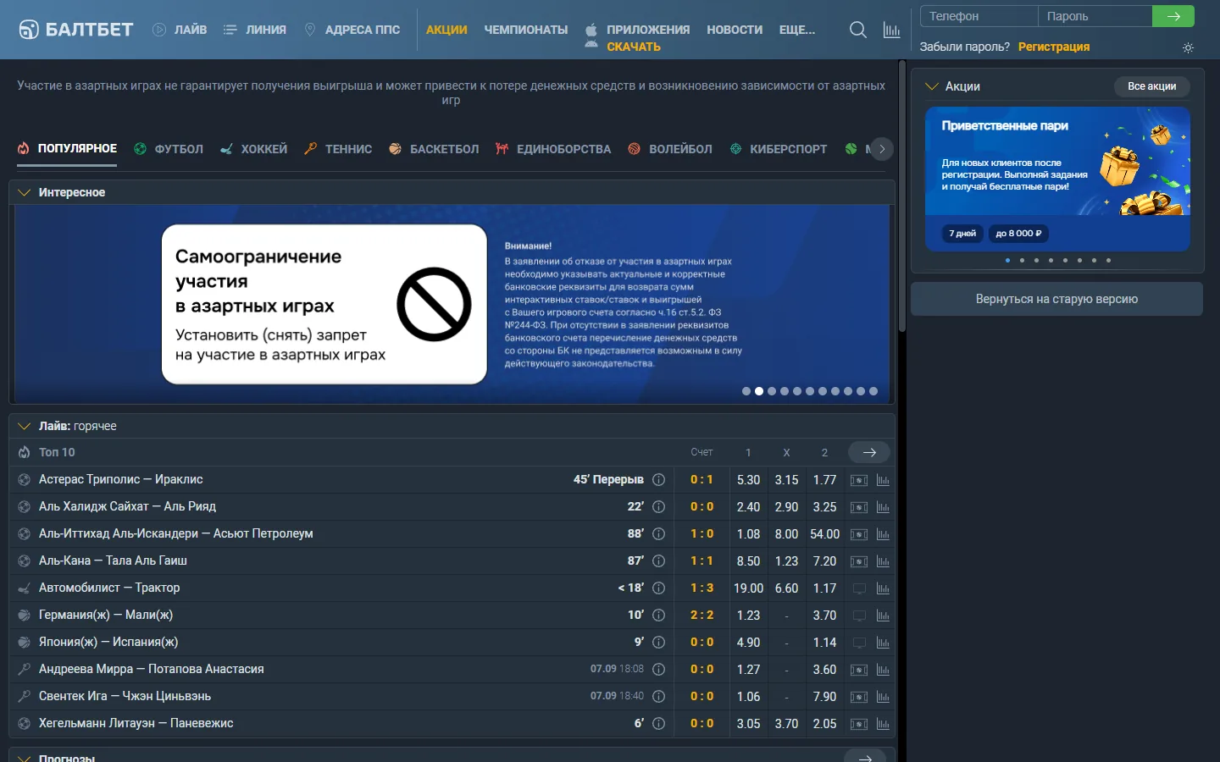Select the Теннис tab
Image resolution: width=1220 pixels, height=762 pixels.
[338, 149]
